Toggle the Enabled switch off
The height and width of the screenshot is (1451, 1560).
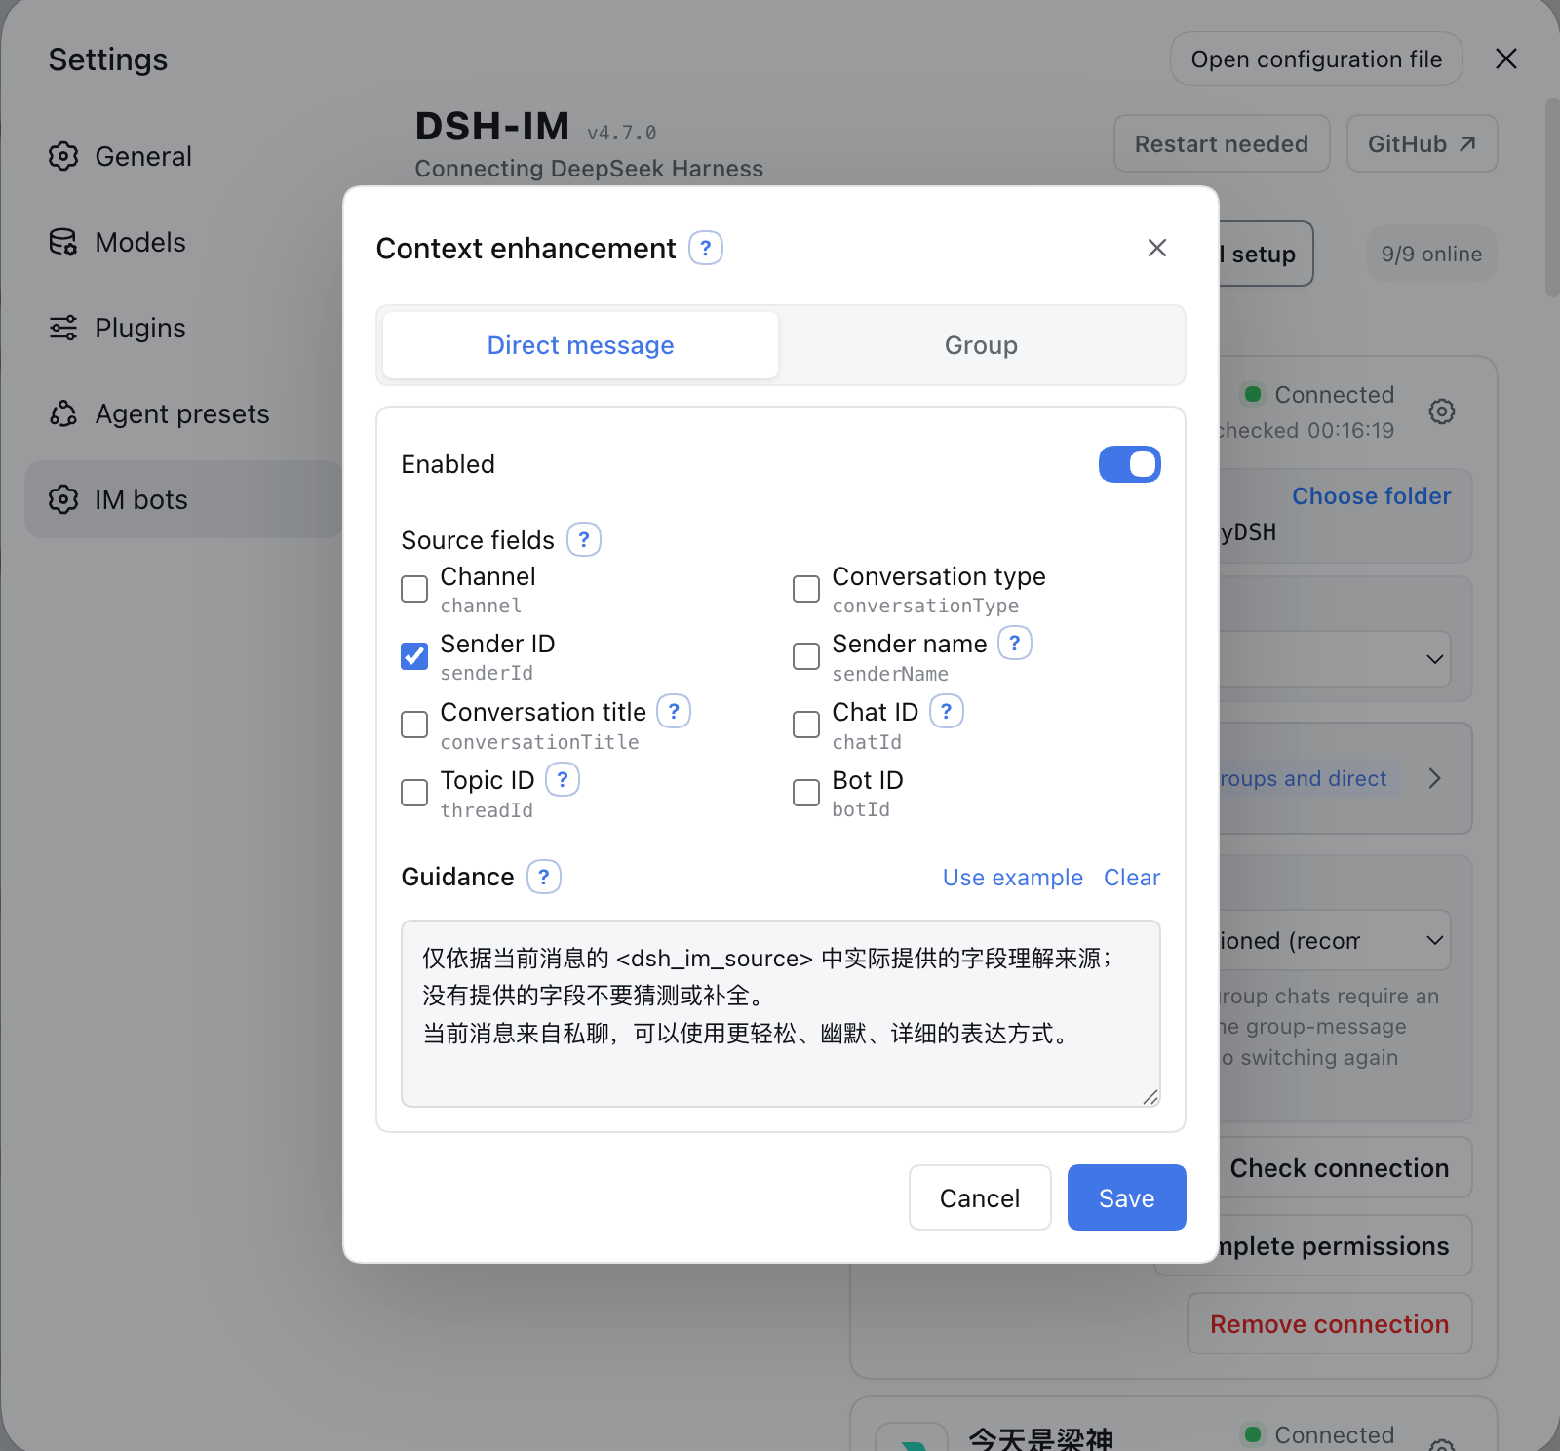(x=1130, y=464)
